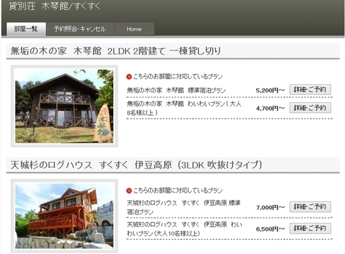The height and width of the screenshot is (254, 345).
Task: Open the 部屋一覧 tab
Action: 26,29
